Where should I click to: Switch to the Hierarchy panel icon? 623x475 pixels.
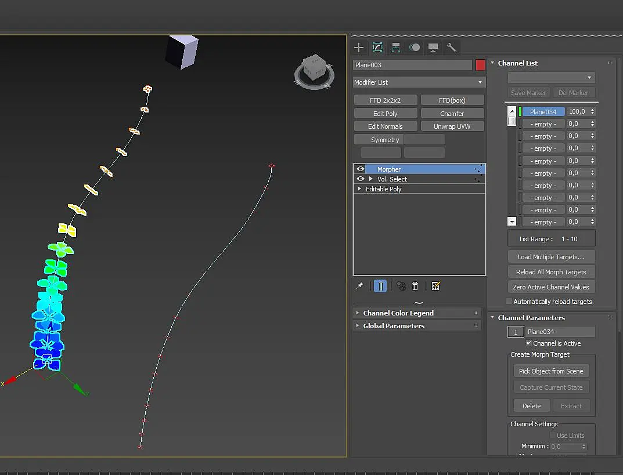click(x=396, y=48)
